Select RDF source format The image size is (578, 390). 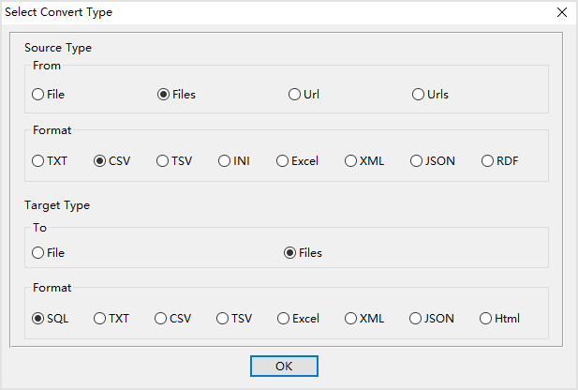(x=487, y=160)
